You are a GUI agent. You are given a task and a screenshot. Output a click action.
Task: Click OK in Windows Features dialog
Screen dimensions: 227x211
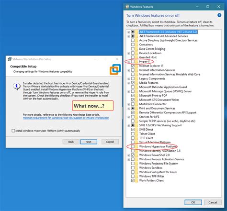(x=193, y=202)
